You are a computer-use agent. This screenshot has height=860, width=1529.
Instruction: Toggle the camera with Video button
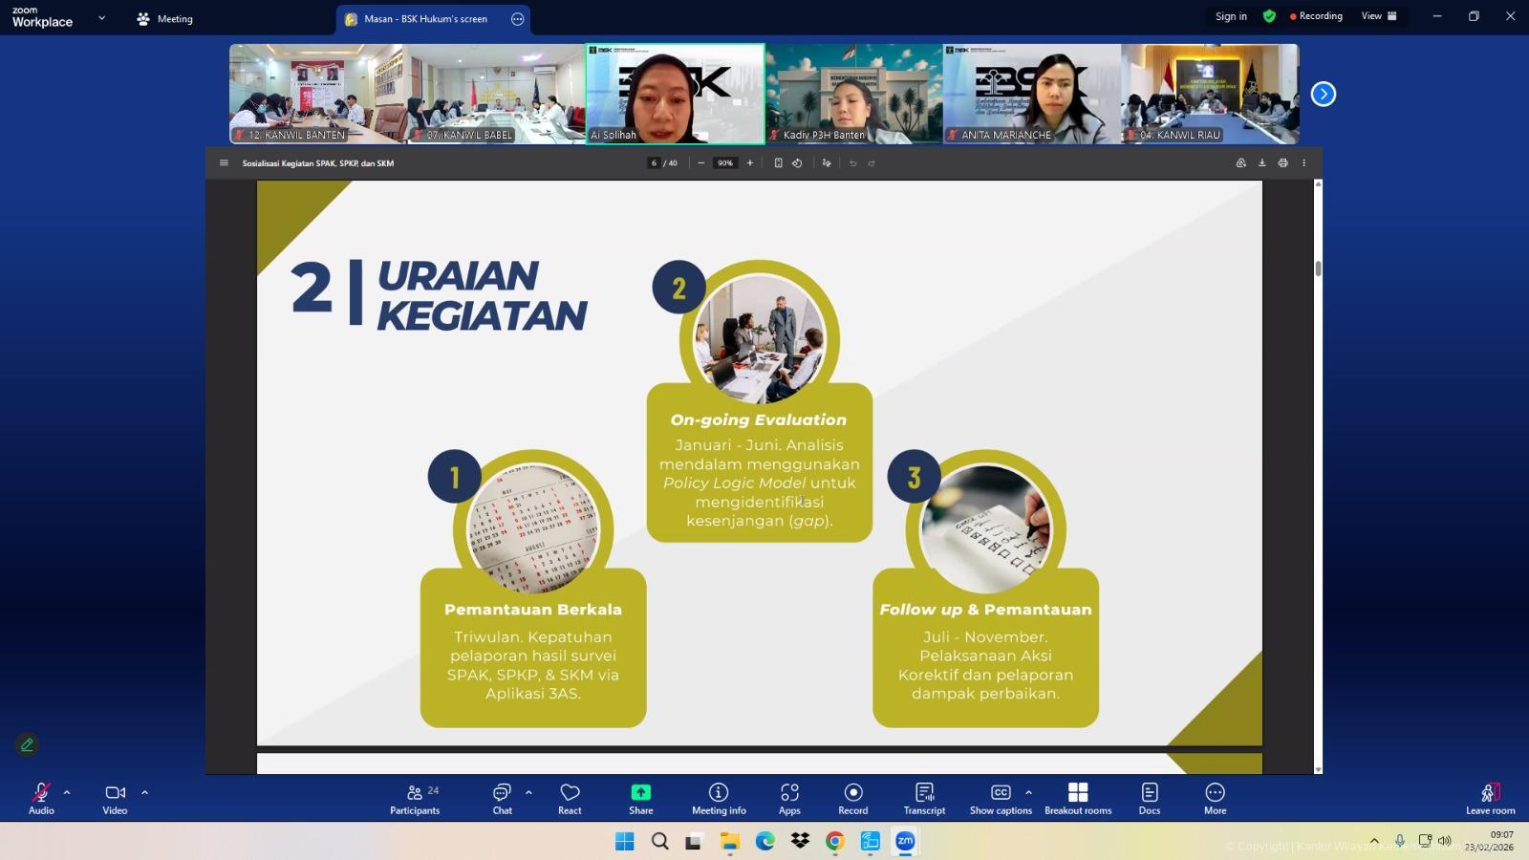(x=115, y=798)
